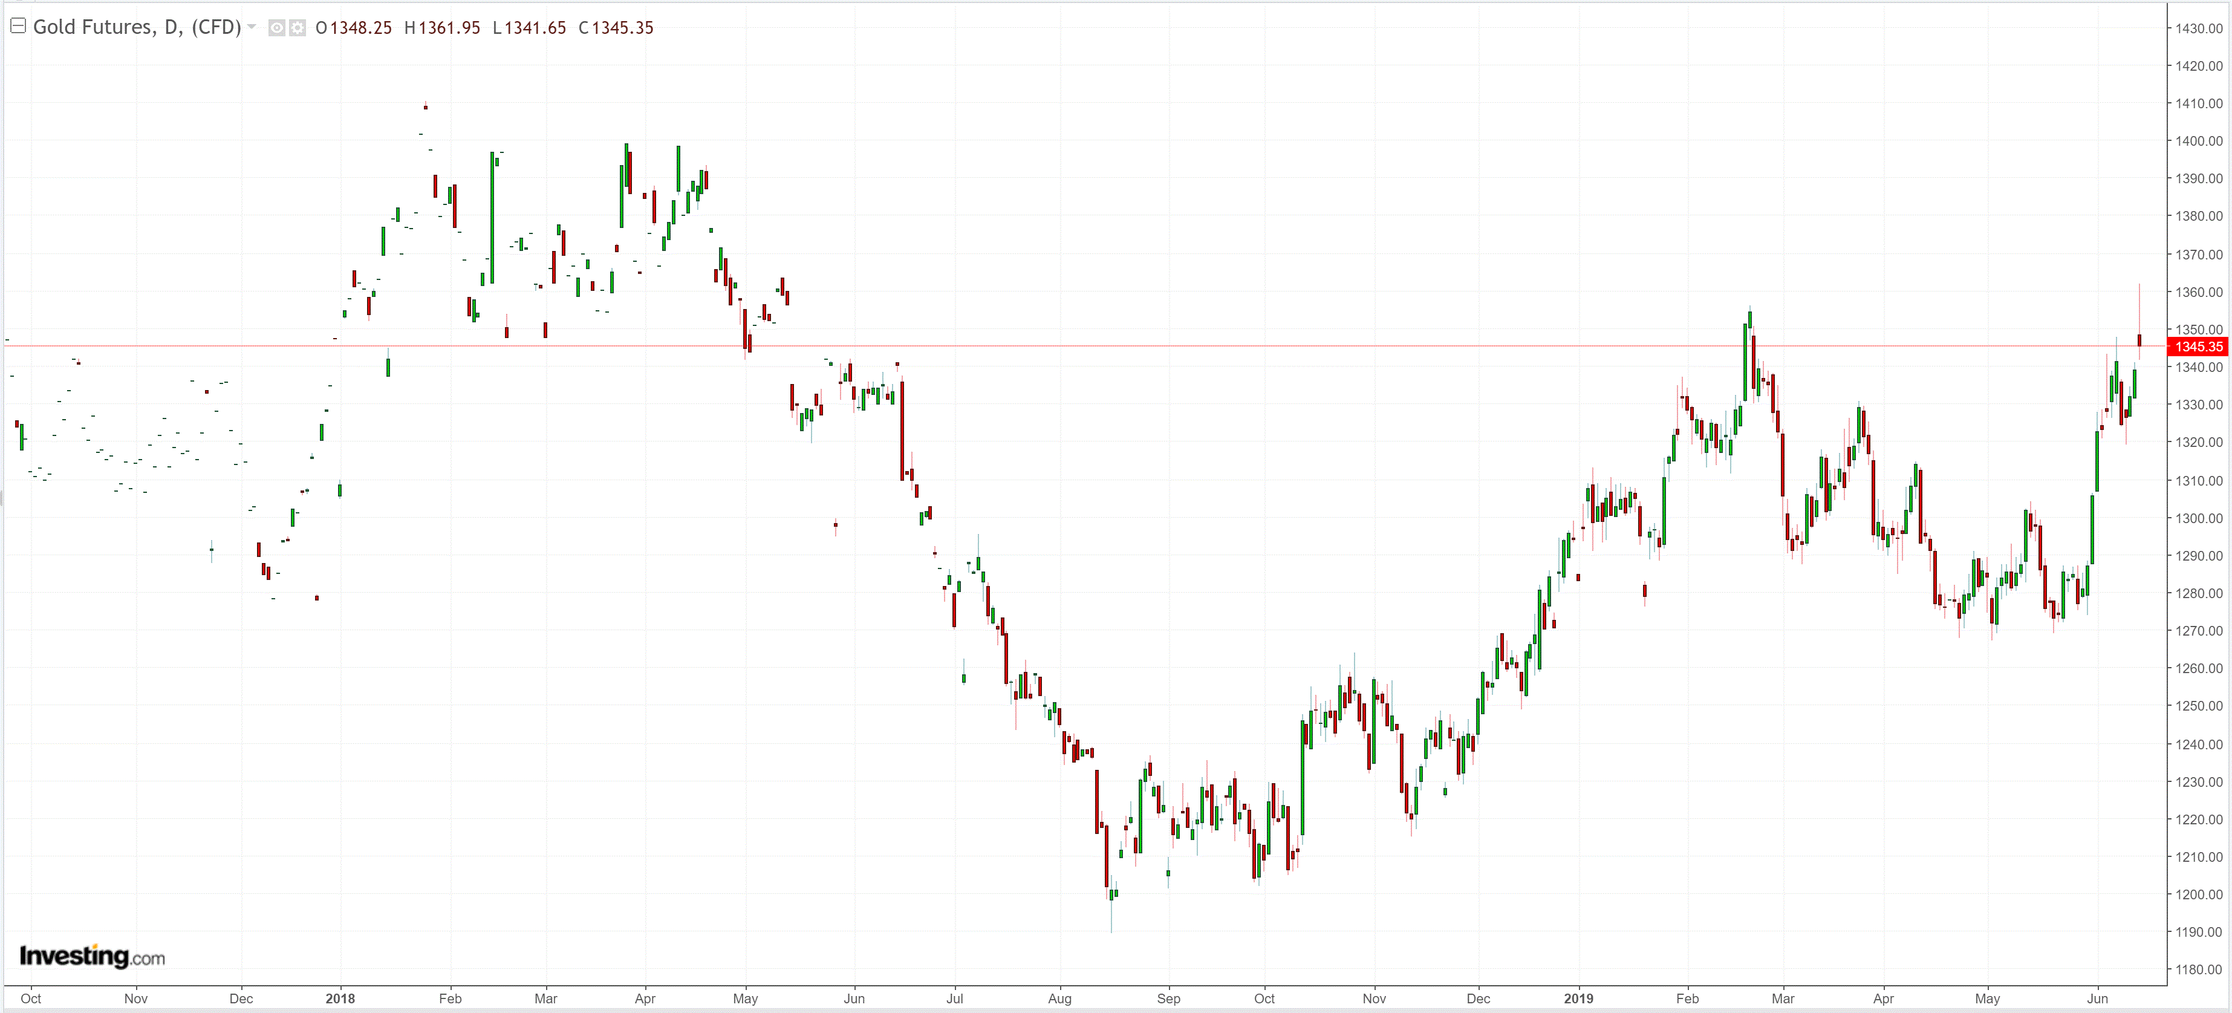Click the open price value 1348.25
This screenshot has width=2232, height=1013.
click(x=361, y=28)
